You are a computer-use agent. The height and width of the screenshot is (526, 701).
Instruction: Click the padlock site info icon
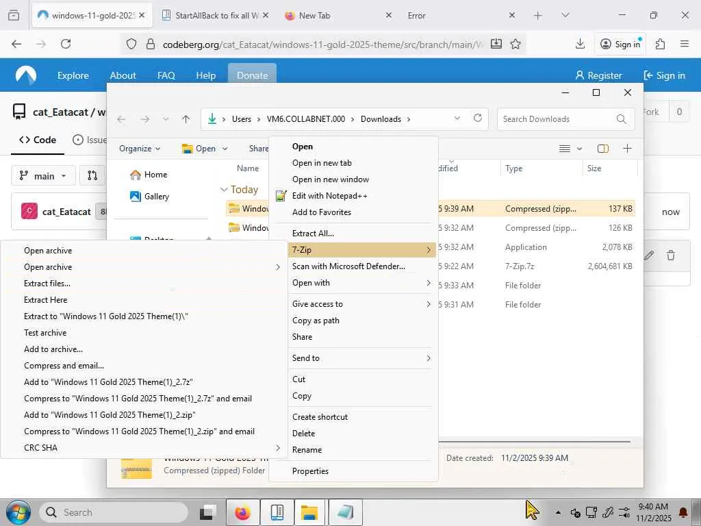(x=151, y=44)
